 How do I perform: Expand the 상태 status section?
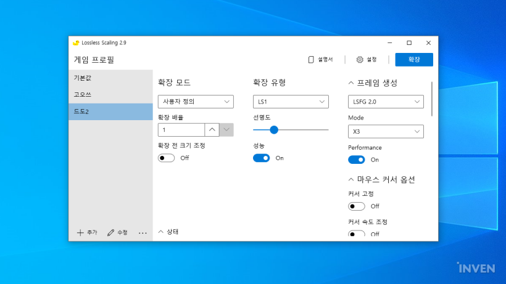pyautogui.click(x=168, y=232)
